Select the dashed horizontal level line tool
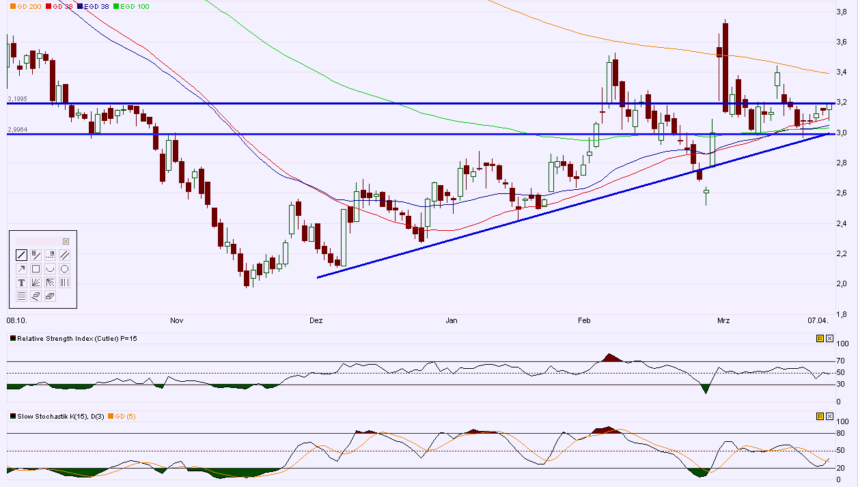 [x=50, y=255]
